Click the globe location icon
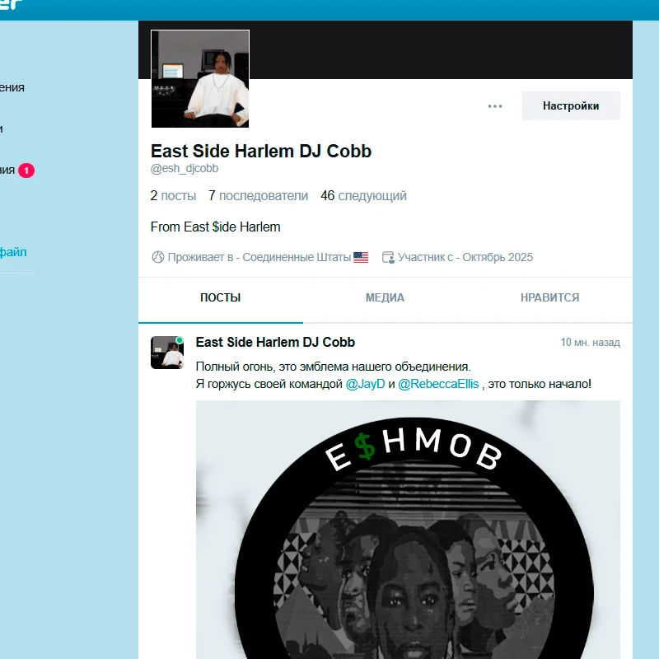 tap(157, 257)
